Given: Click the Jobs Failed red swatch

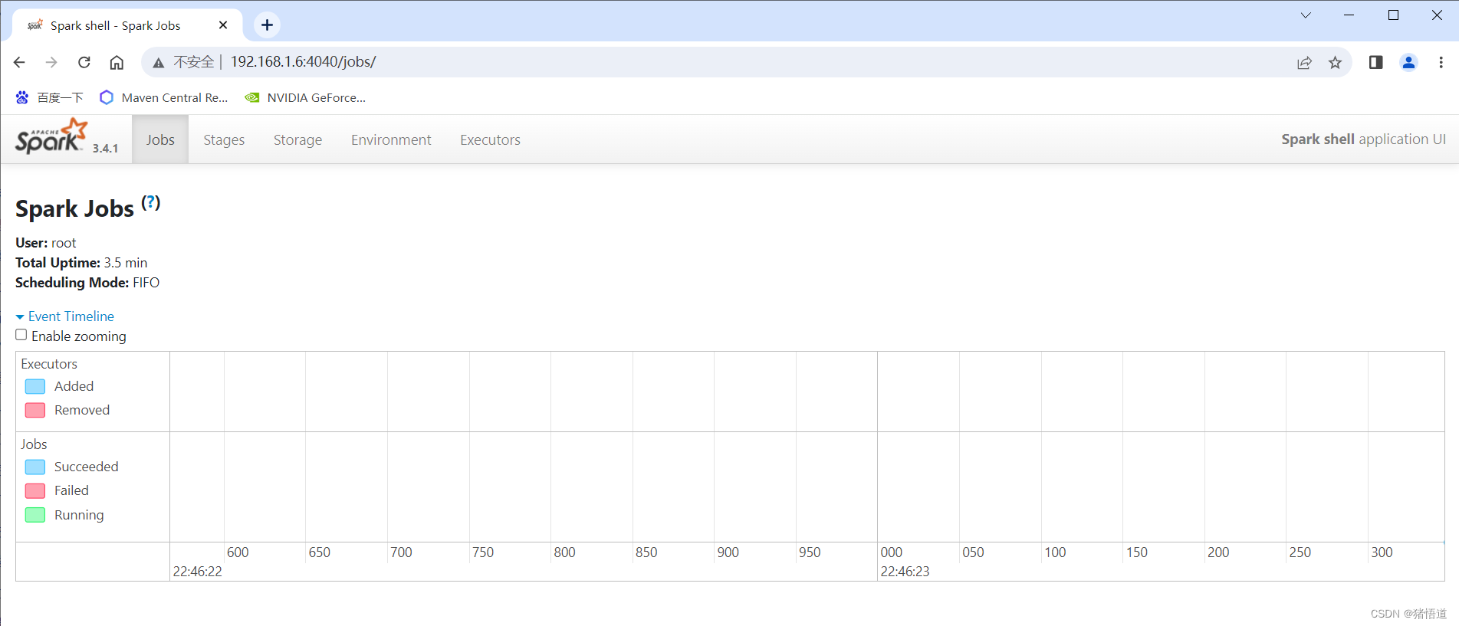Looking at the screenshot, I should [35, 490].
